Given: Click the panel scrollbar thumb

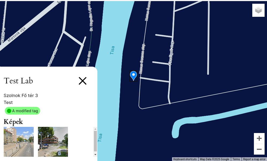Looking at the screenshot, I should (x=95, y=141).
